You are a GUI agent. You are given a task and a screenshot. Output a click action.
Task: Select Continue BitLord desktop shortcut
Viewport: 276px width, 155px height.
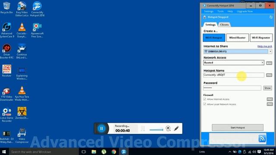(22, 51)
